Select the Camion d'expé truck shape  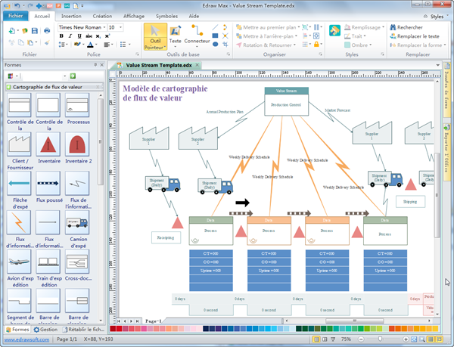[76, 223]
